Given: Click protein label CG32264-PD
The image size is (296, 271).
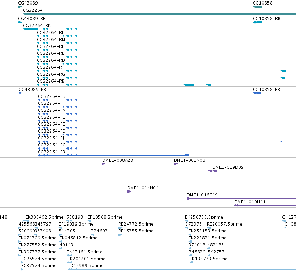Looking at the screenshot, I should pyautogui.click(x=52, y=131).
